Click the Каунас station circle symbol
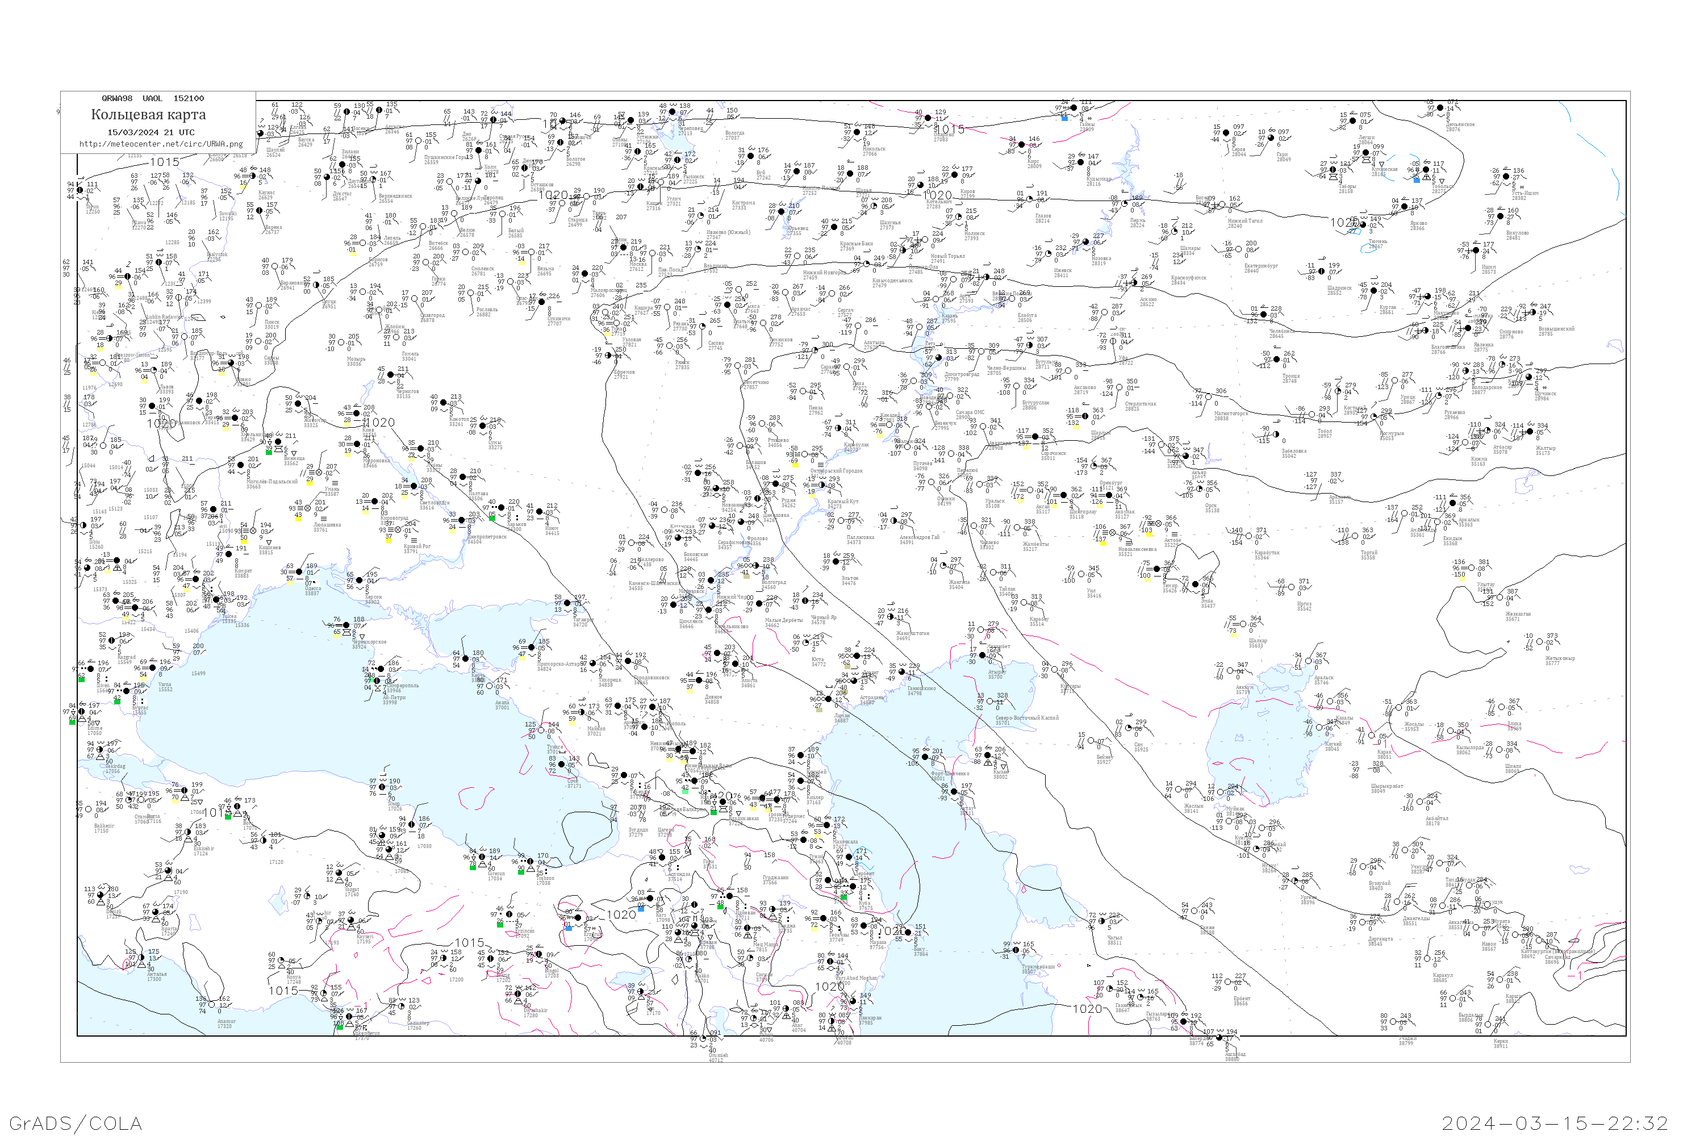 click(x=253, y=176)
